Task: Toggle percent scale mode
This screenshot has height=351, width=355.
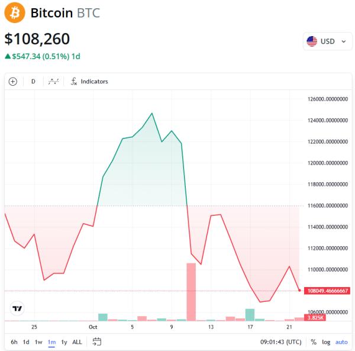Action: 314,342
